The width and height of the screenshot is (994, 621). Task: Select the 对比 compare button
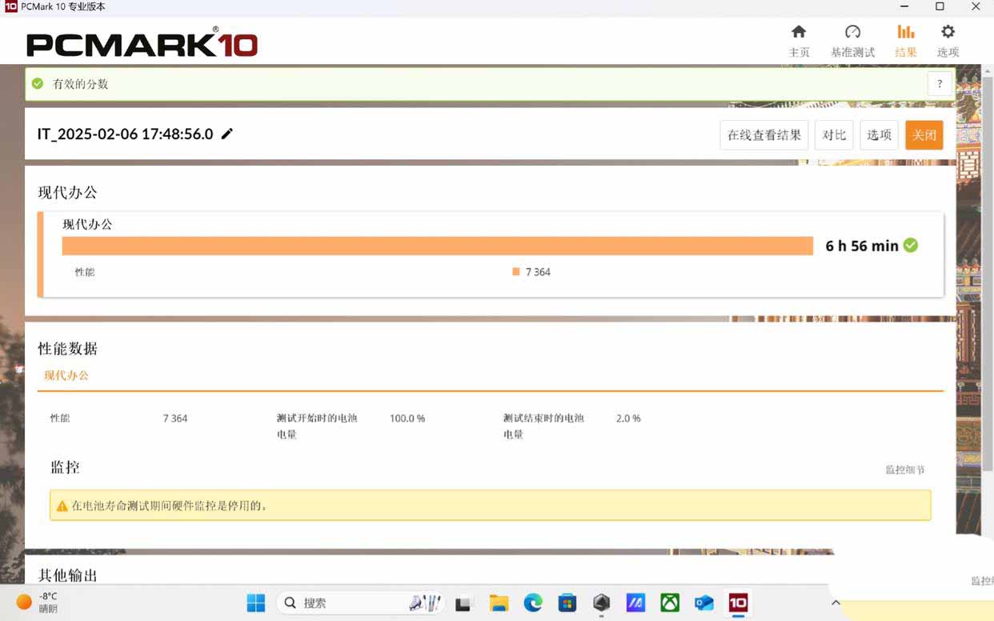pyautogui.click(x=834, y=134)
